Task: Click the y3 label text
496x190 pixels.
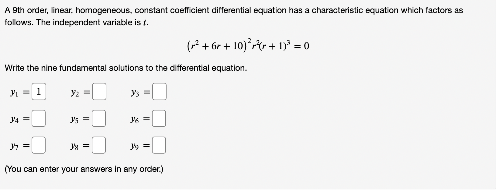Action: pos(135,92)
